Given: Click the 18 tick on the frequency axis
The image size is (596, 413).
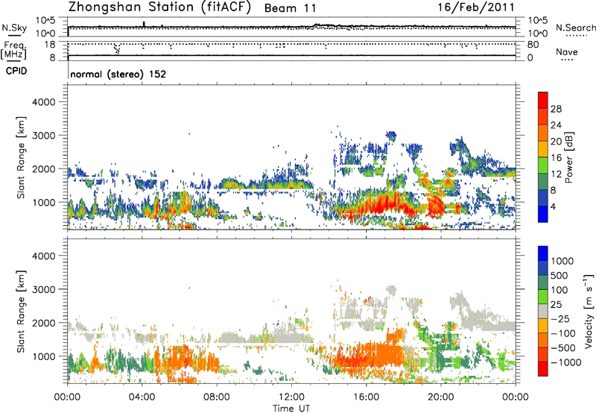Looking at the screenshot, I should coord(50,45).
